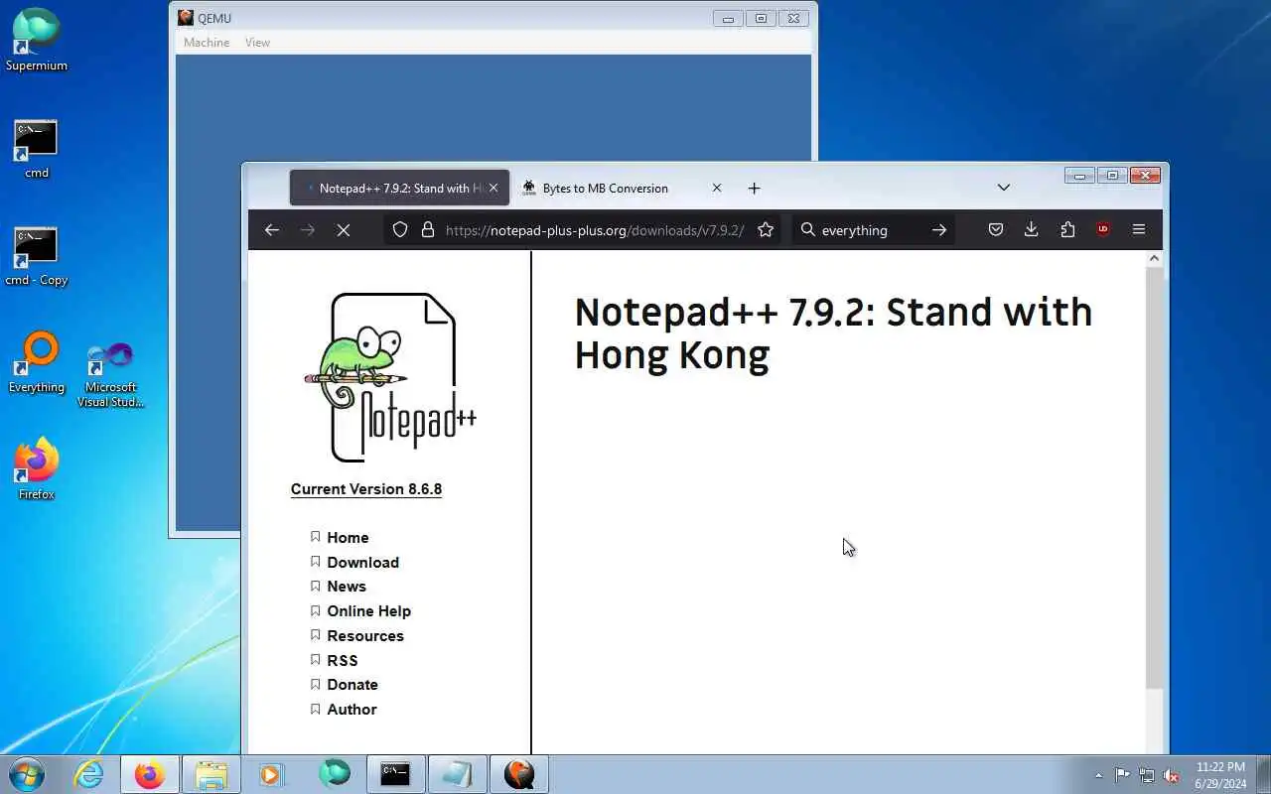This screenshot has width=1271, height=794.
Task: Close the Bytes to MB Conversion tab
Action: [716, 188]
